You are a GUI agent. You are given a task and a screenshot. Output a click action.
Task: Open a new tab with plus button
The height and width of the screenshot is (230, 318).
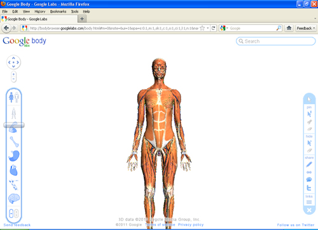[x=82, y=19]
